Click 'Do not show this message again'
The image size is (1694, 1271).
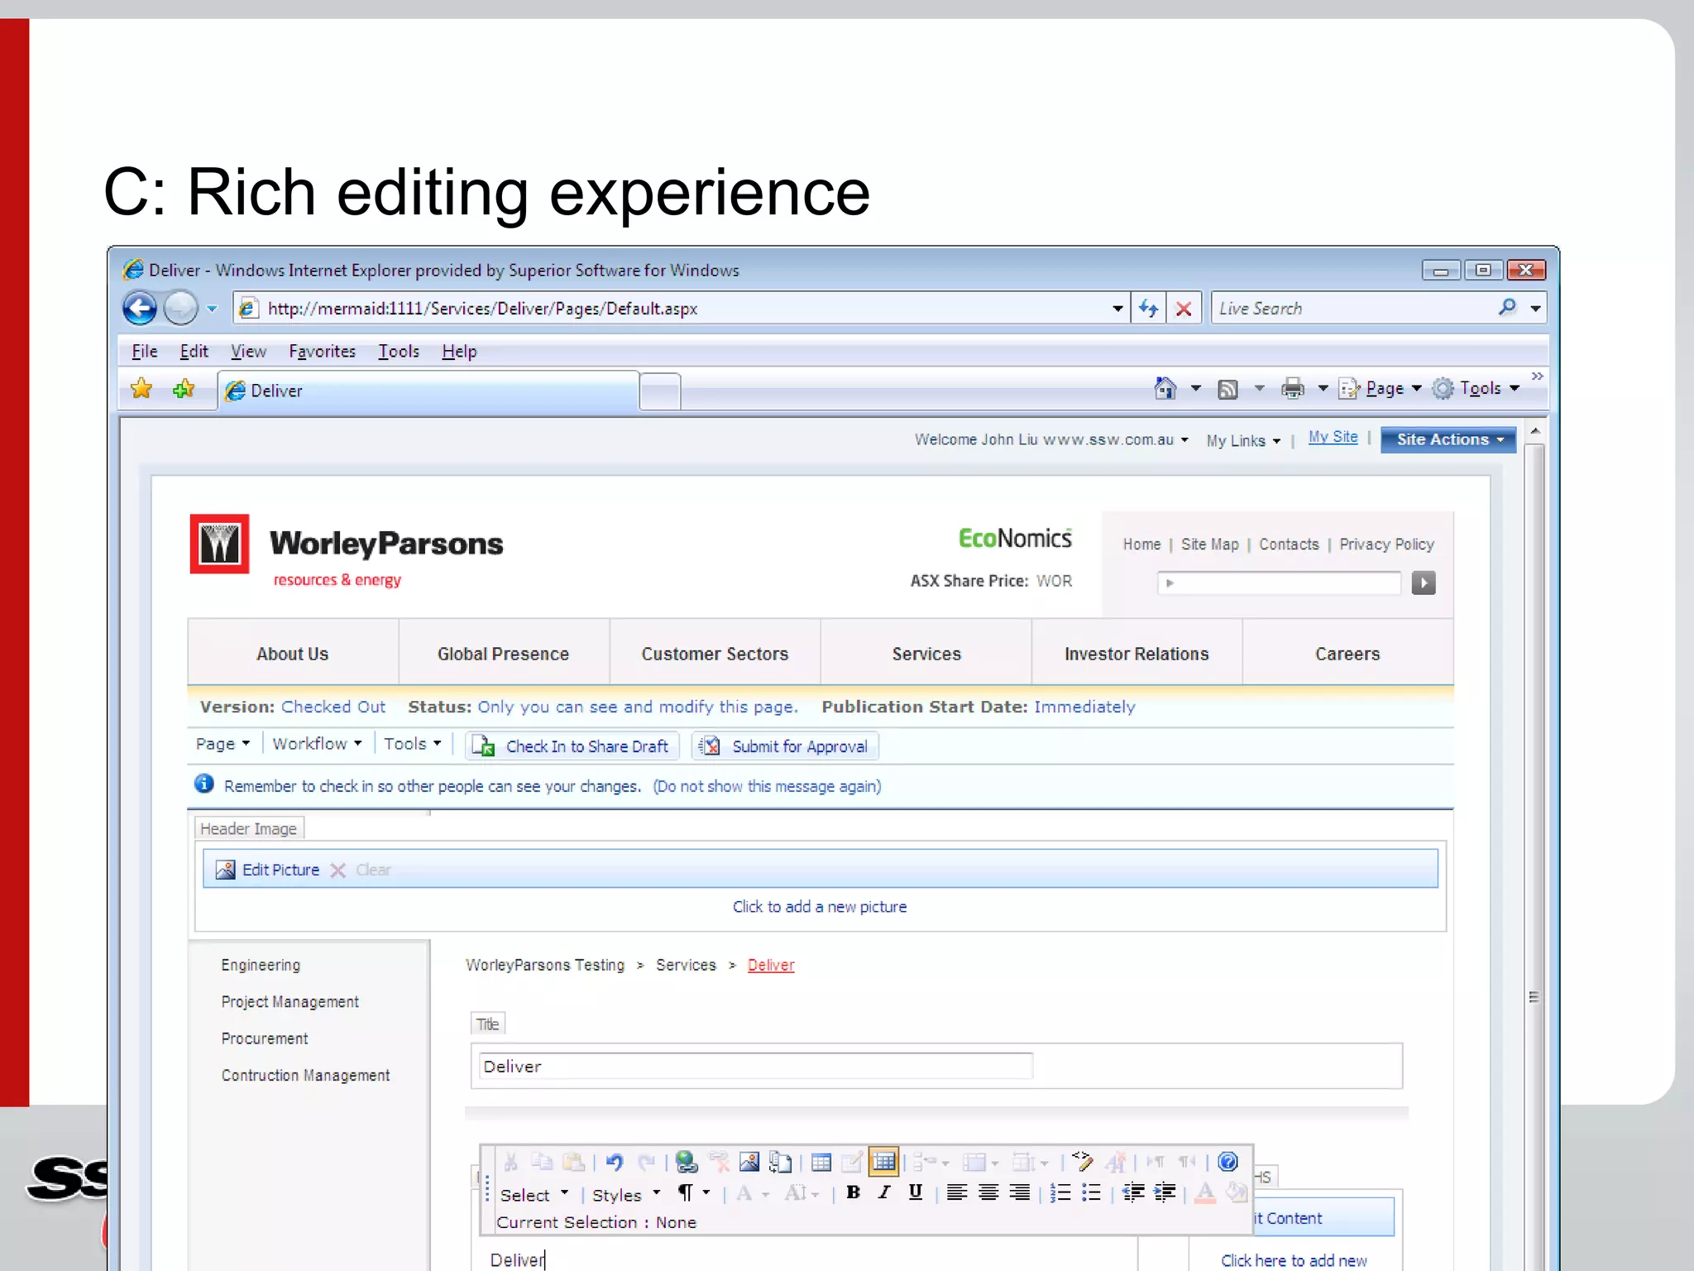click(767, 786)
